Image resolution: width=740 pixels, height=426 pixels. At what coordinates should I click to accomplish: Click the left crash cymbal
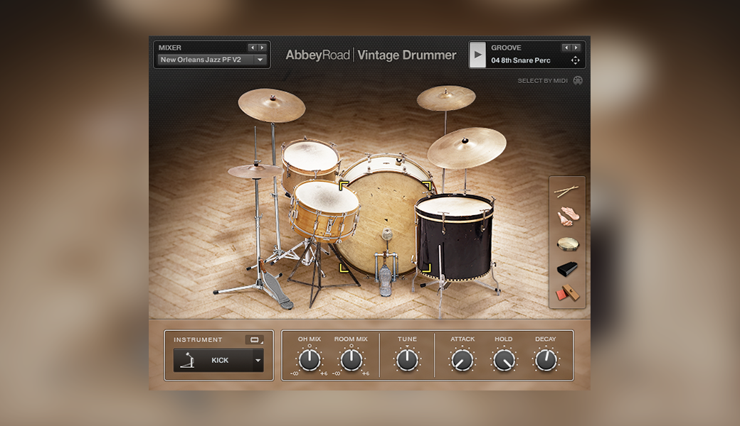(271, 105)
